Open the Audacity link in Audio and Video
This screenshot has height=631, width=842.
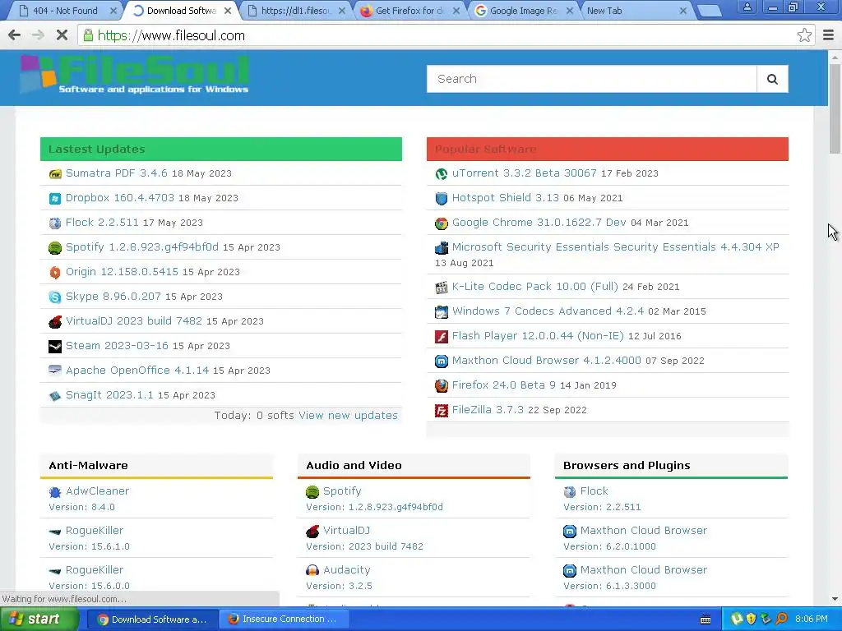tap(346, 570)
